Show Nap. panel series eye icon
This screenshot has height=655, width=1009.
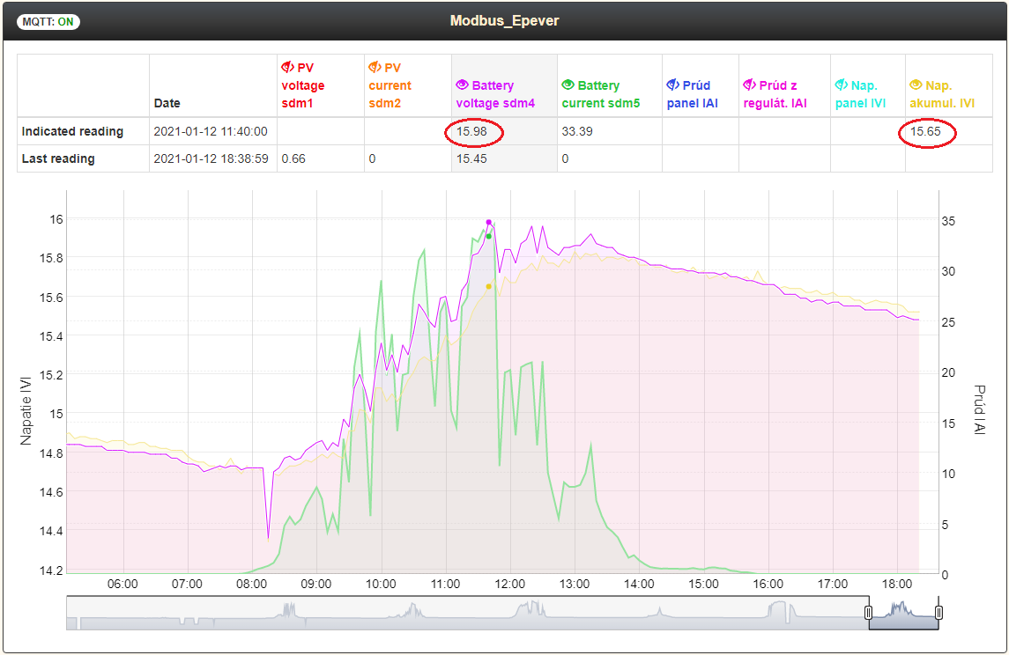[x=841, y=85]
